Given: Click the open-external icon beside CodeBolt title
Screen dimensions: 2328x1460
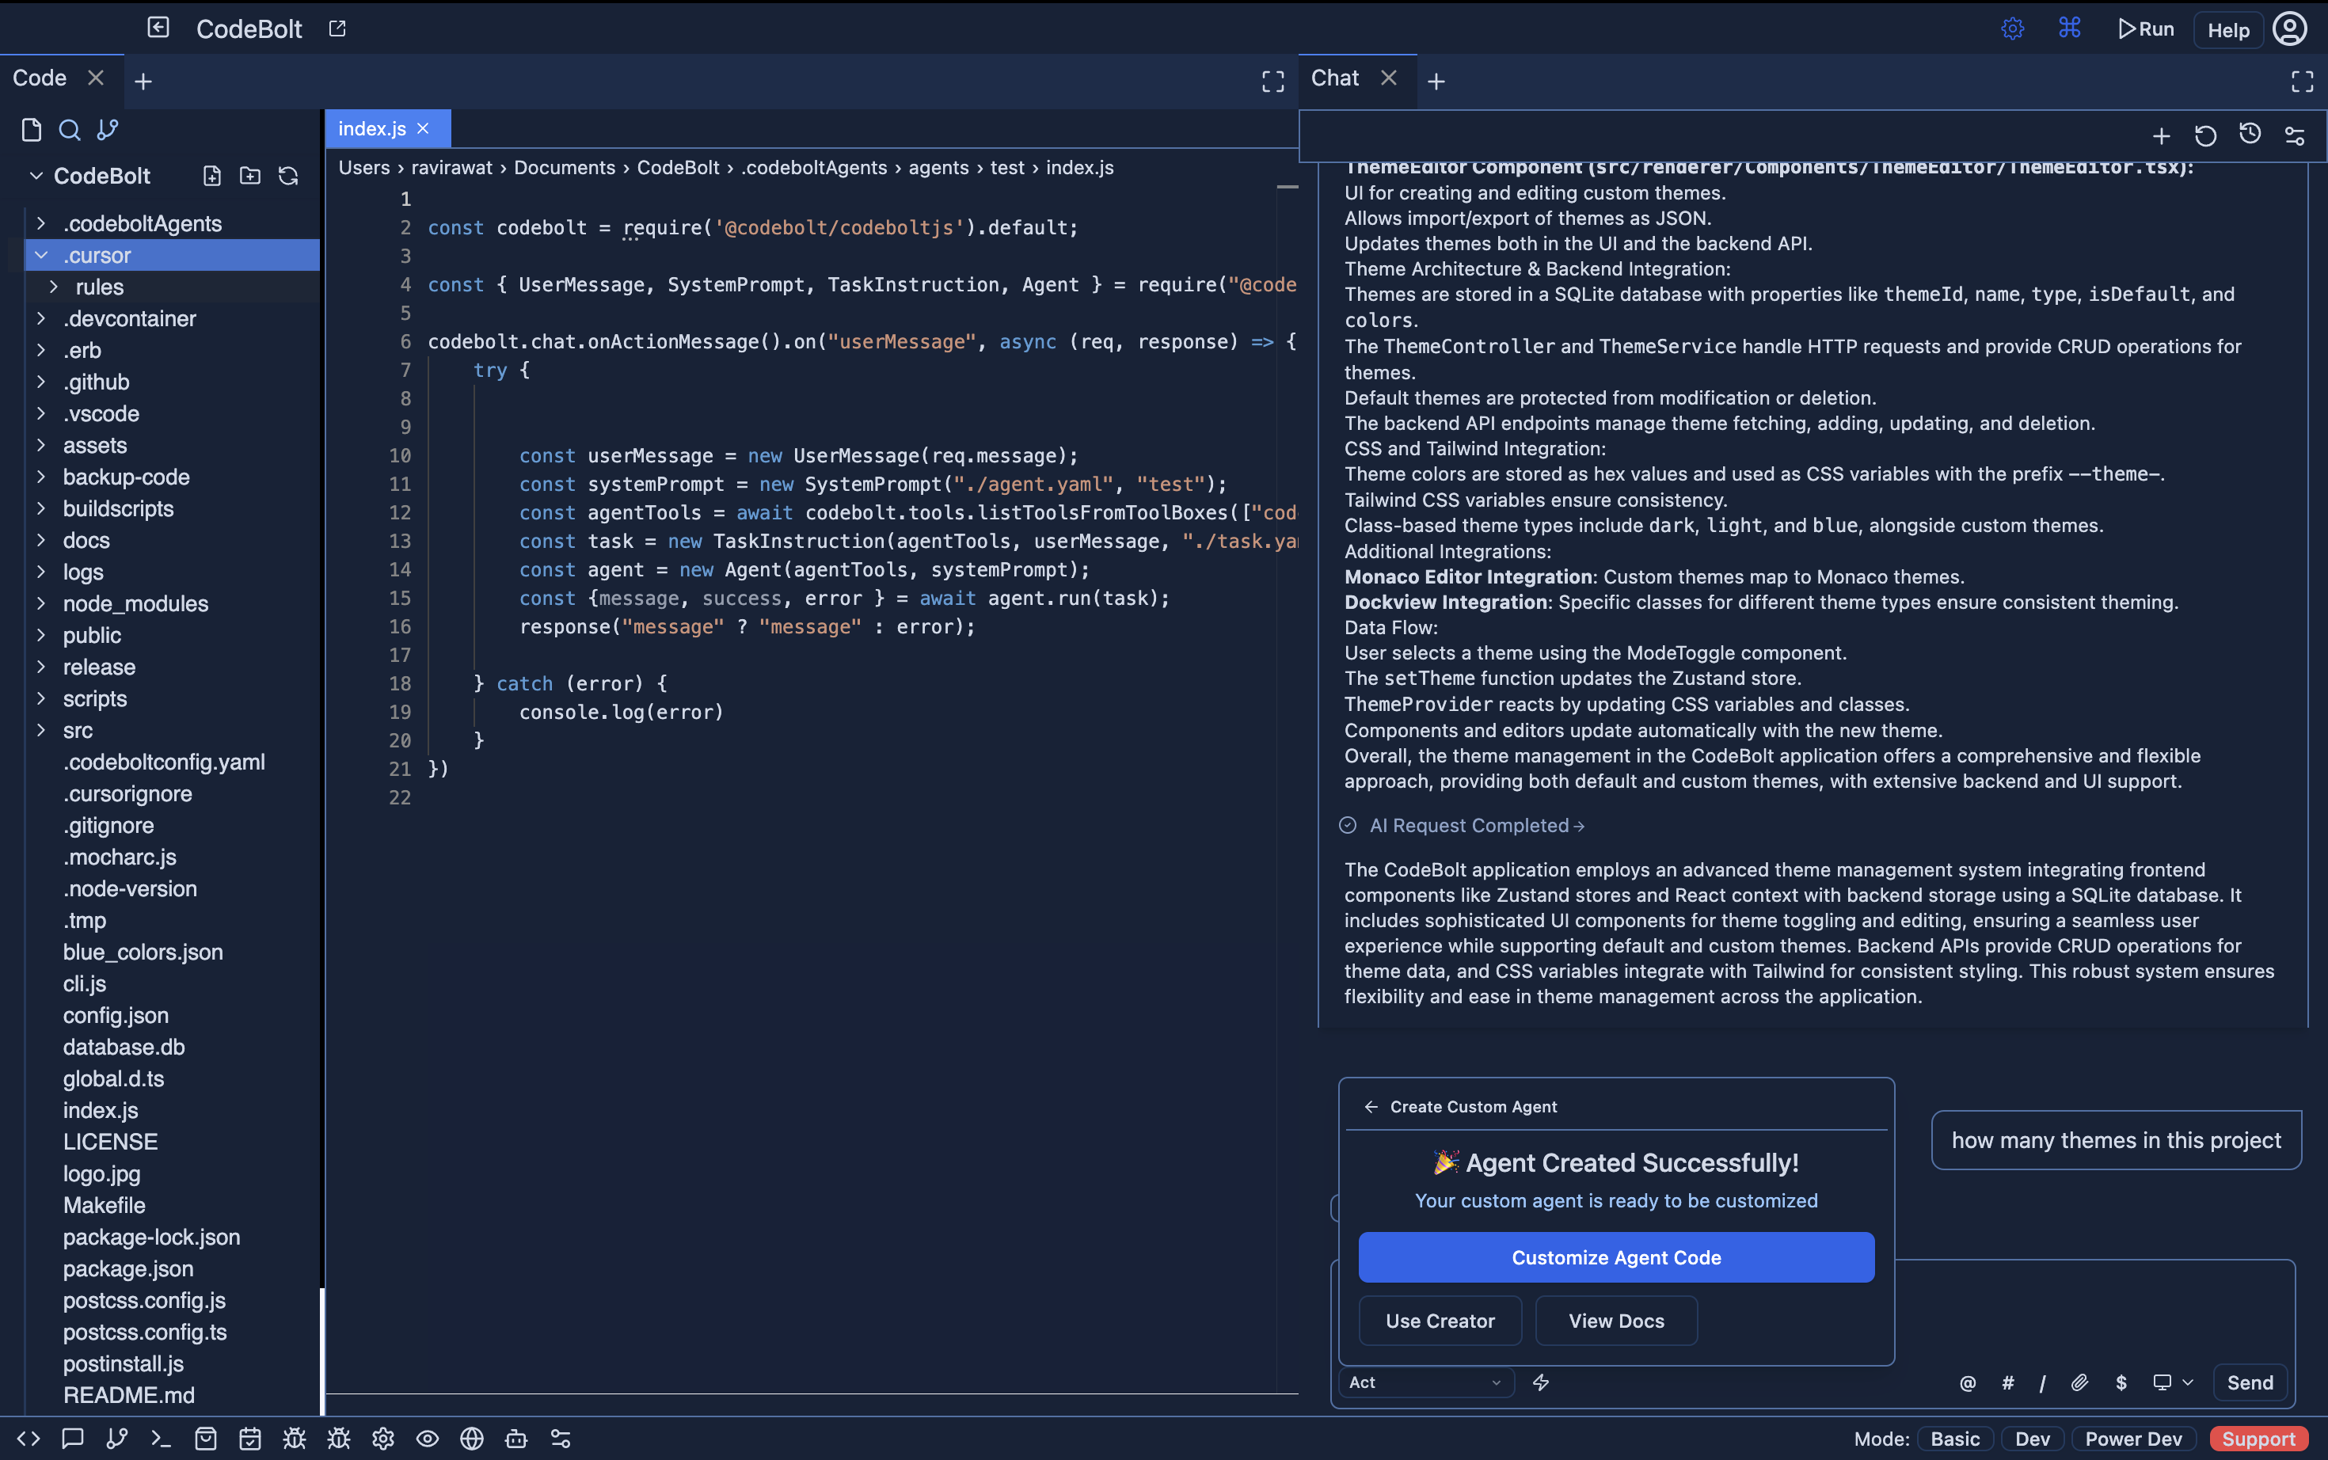Looking at the screenshot, I should 337,29.
